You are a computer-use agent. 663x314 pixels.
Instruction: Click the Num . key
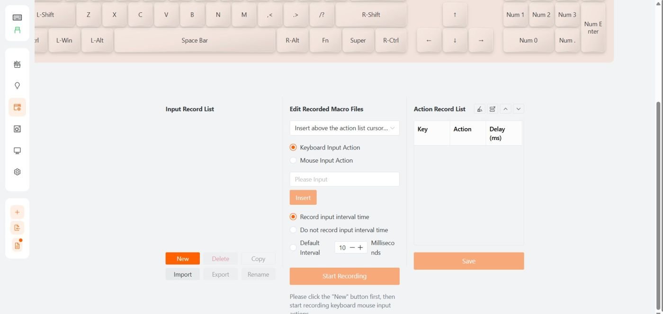pyautogui.click(x=567, y=40)
